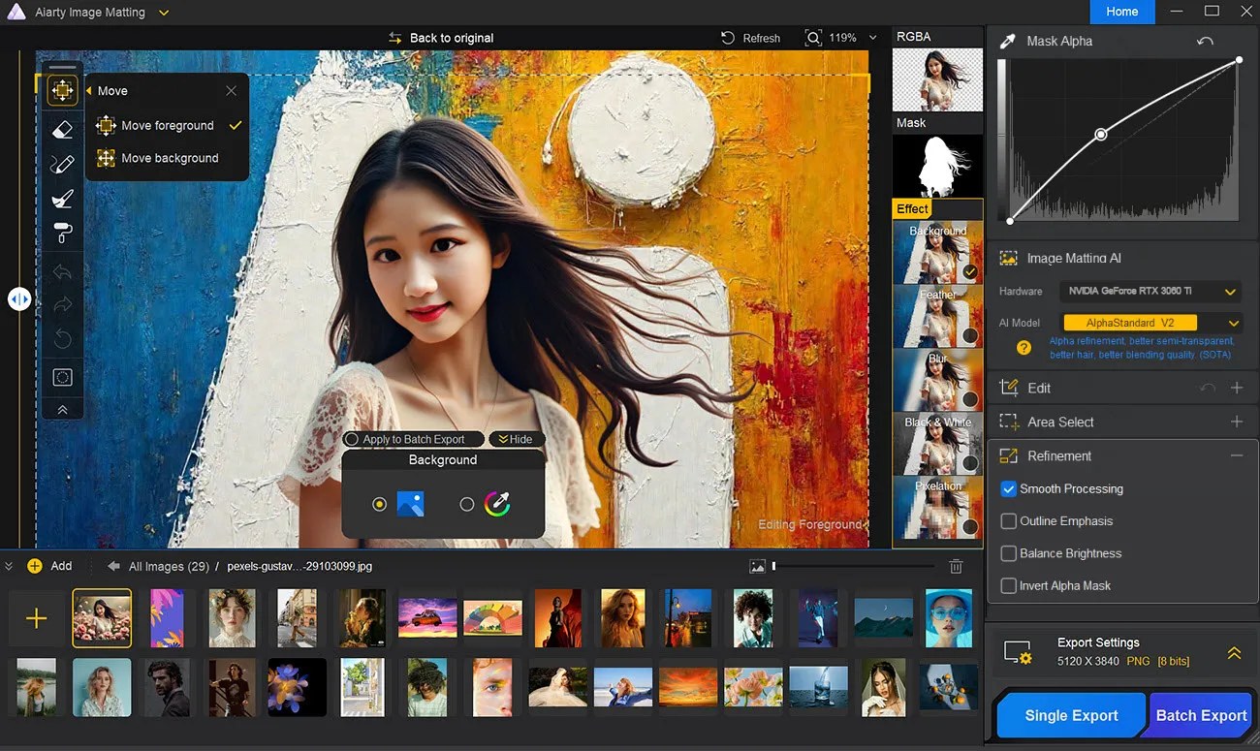
Task: Open Export Settings via the gear icon
Action: tap(1016, 652)
